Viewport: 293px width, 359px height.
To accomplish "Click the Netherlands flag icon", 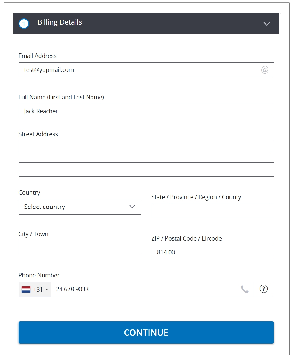I will (26, 289).
